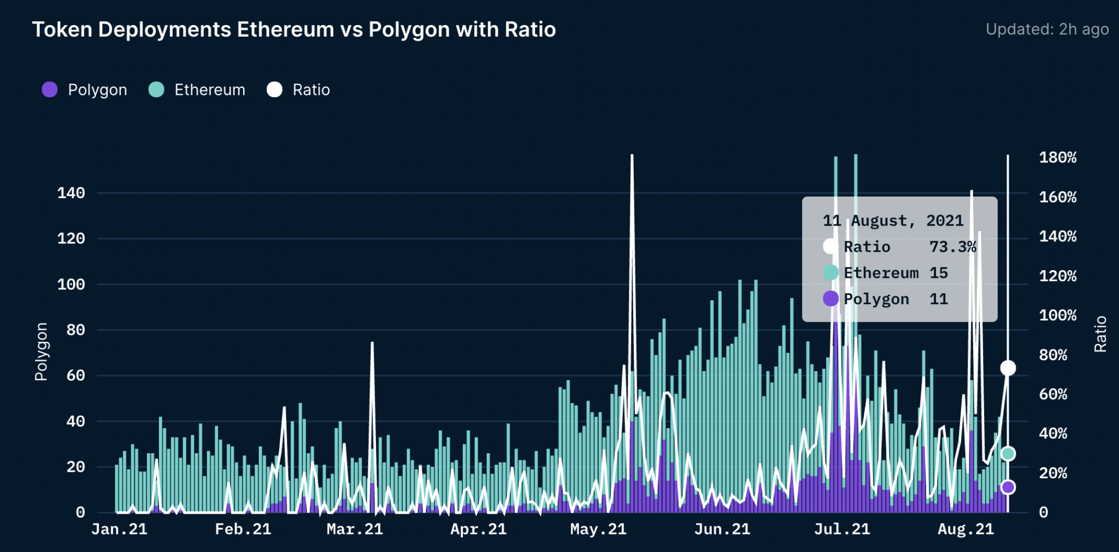
Task: Click the purple Polygon legend dot
Action: [50, 90]
